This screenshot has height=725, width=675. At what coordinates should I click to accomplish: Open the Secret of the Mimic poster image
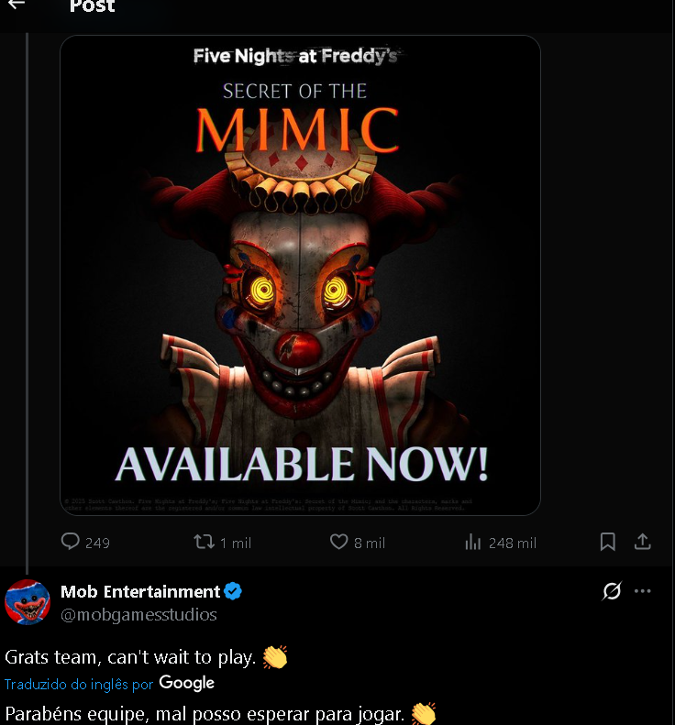300,275
